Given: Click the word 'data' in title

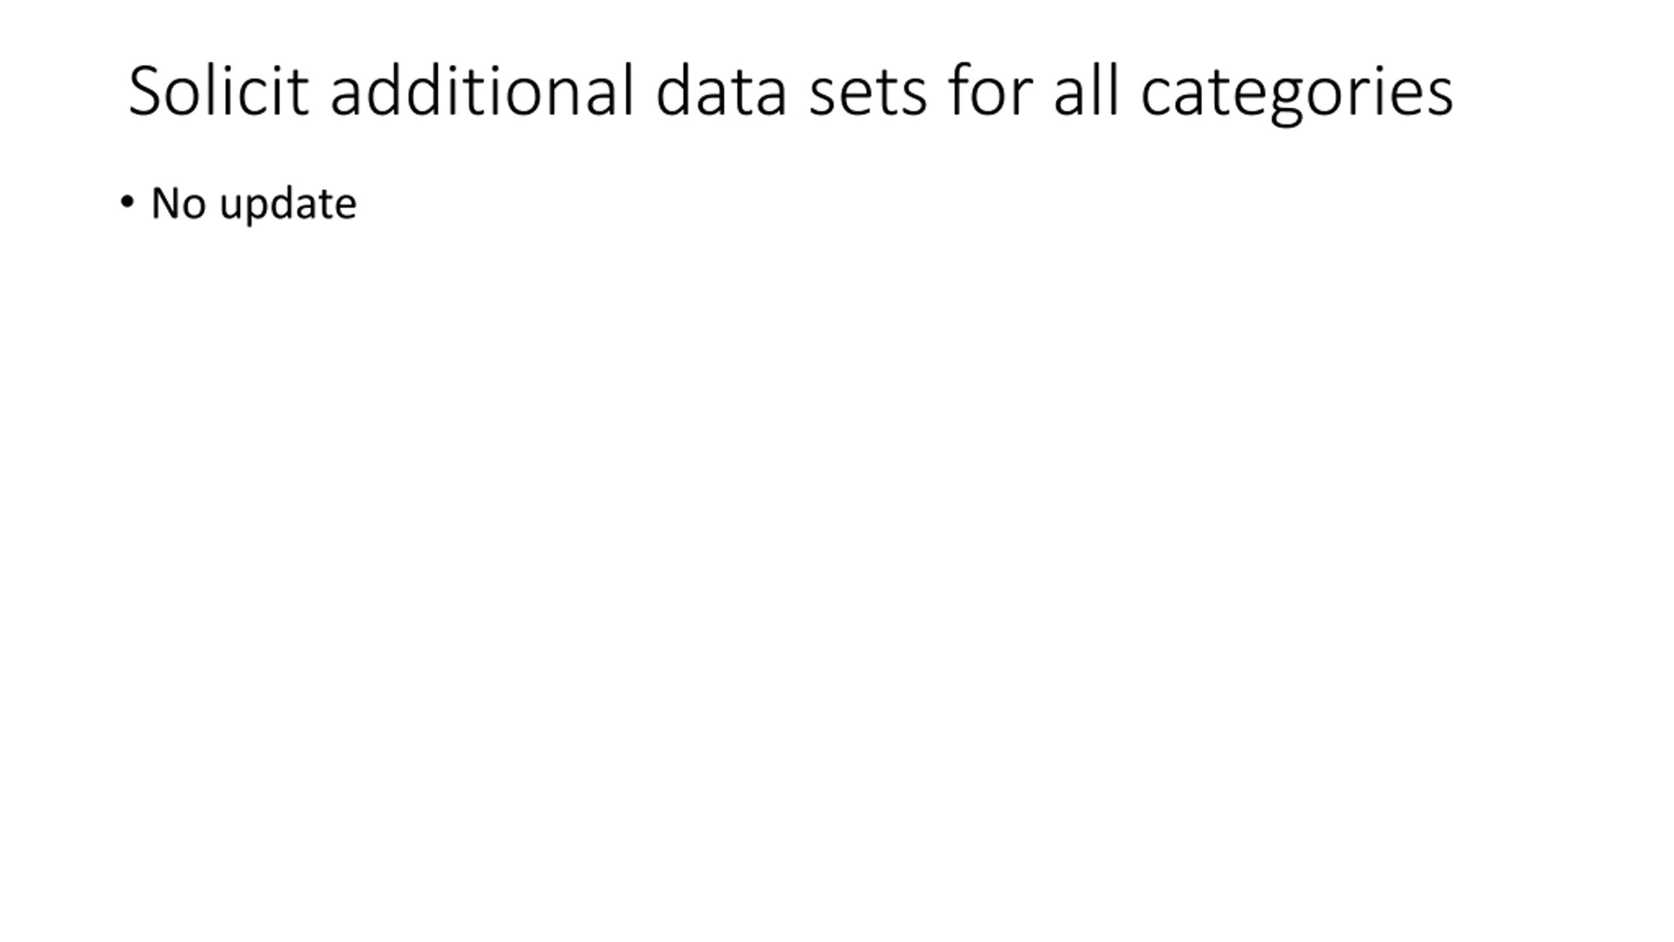Looking at the screenshot, I should pyautogui.click(x=721, y=90).
